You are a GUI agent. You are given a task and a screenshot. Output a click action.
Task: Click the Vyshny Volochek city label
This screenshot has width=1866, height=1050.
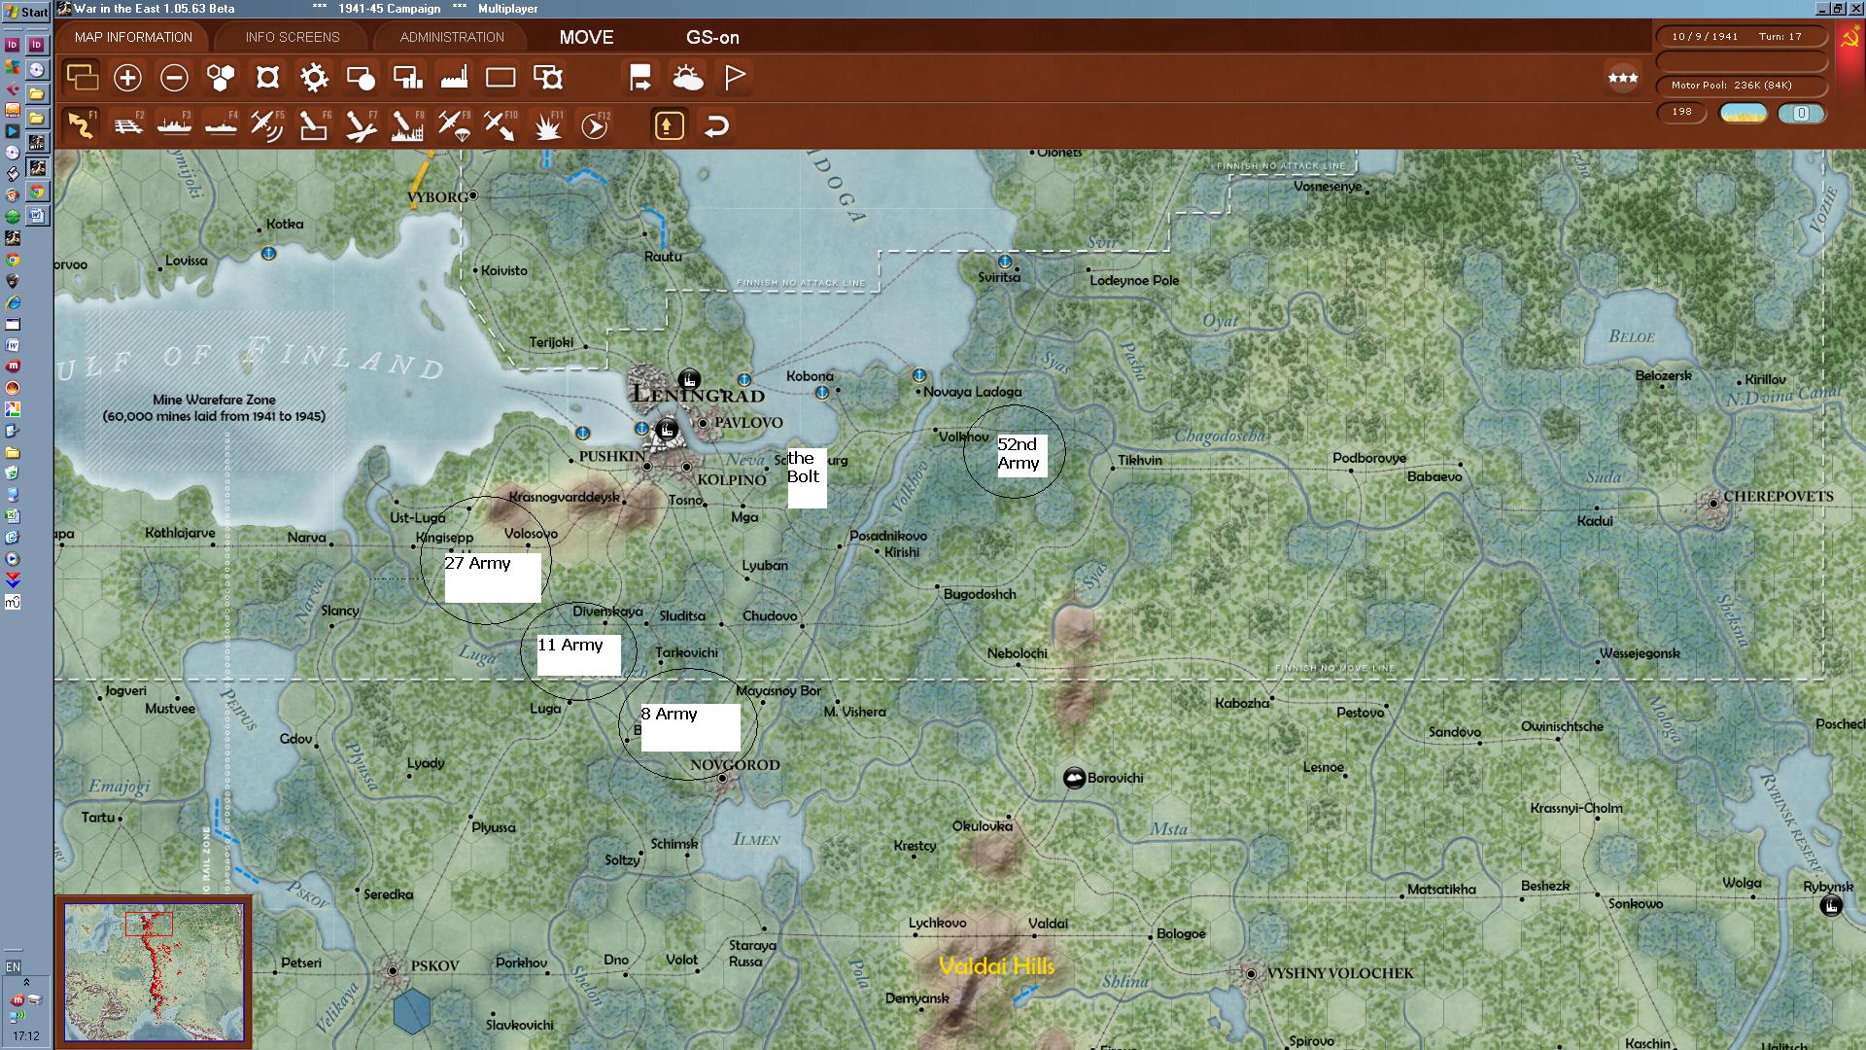point(1341,973)
